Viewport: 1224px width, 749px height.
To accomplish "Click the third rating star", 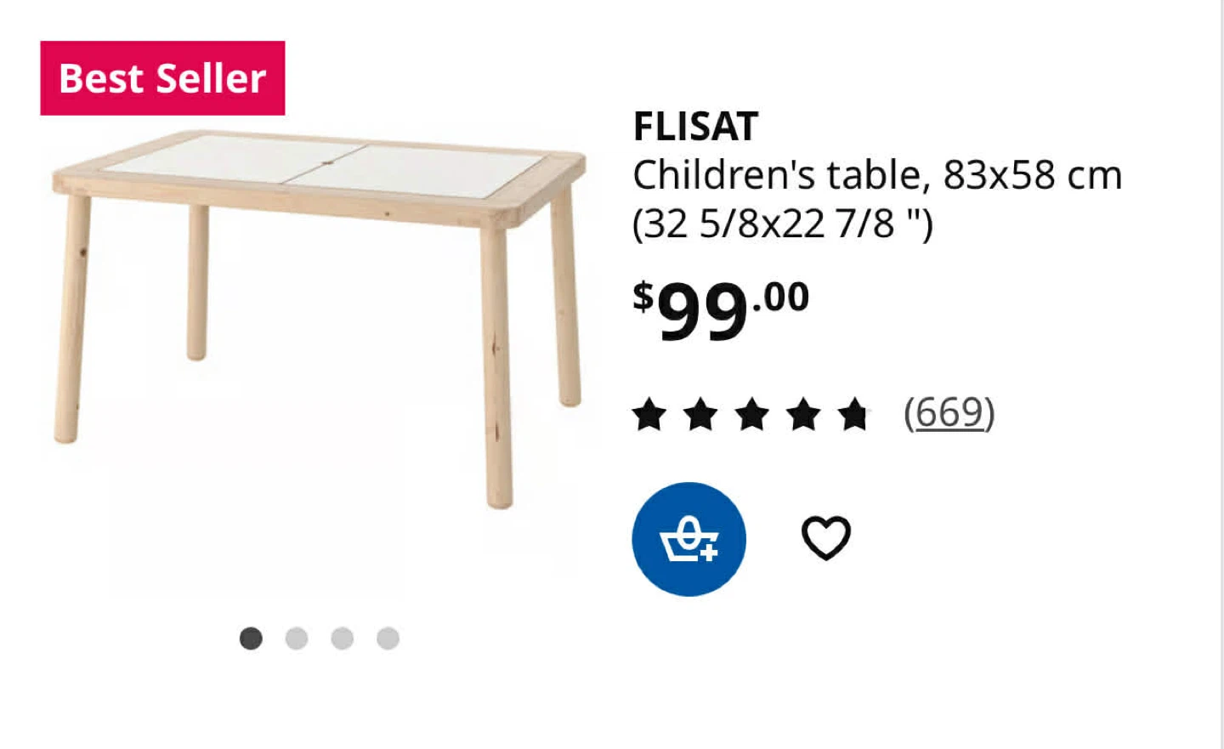I will (x=751, y=415).
